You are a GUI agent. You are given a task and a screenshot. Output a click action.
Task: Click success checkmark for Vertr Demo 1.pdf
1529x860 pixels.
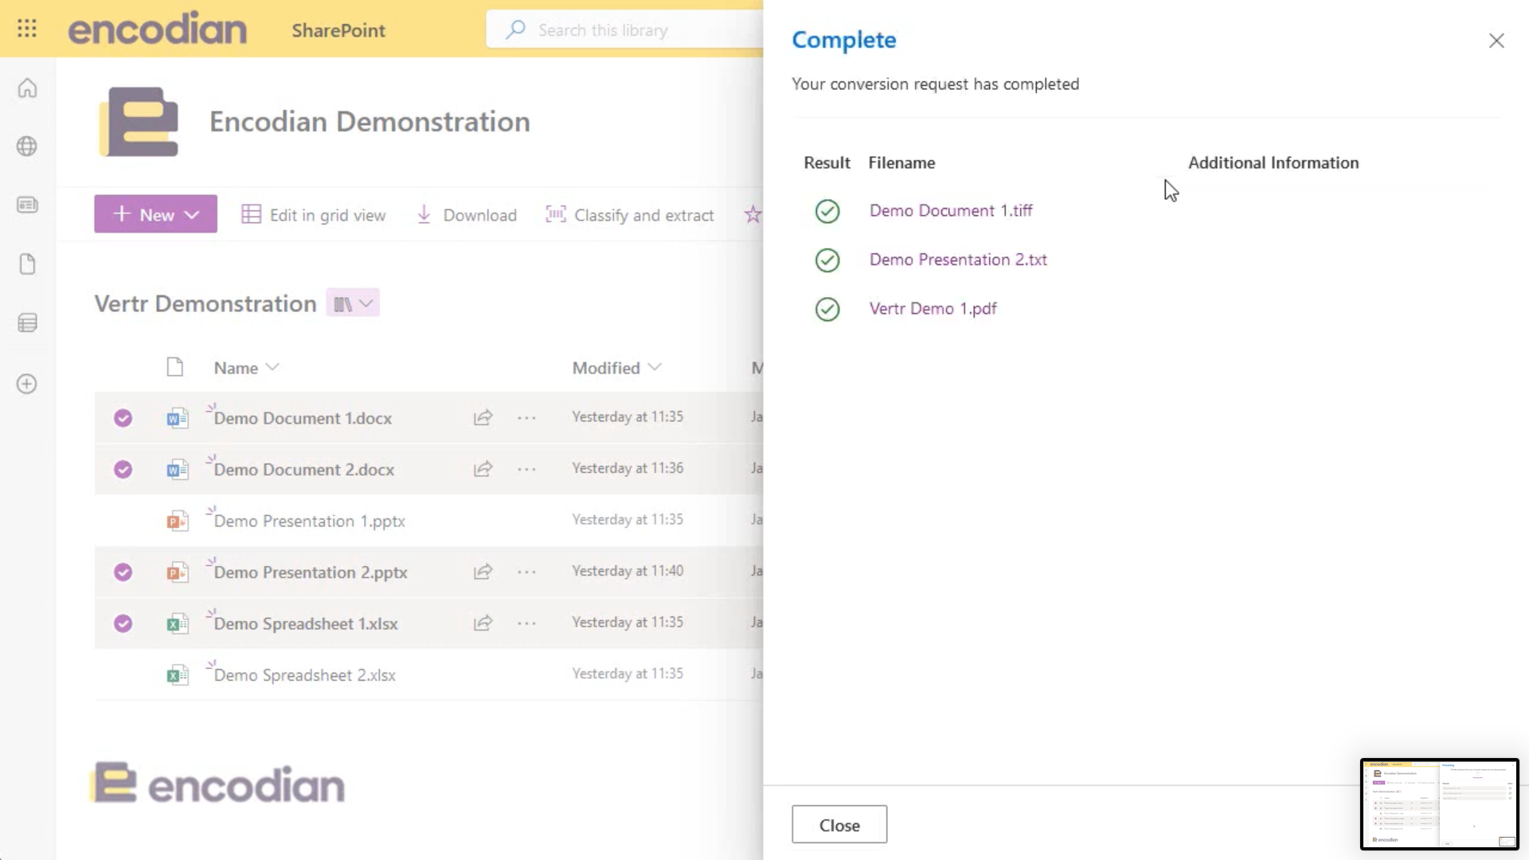coord(827,309)
